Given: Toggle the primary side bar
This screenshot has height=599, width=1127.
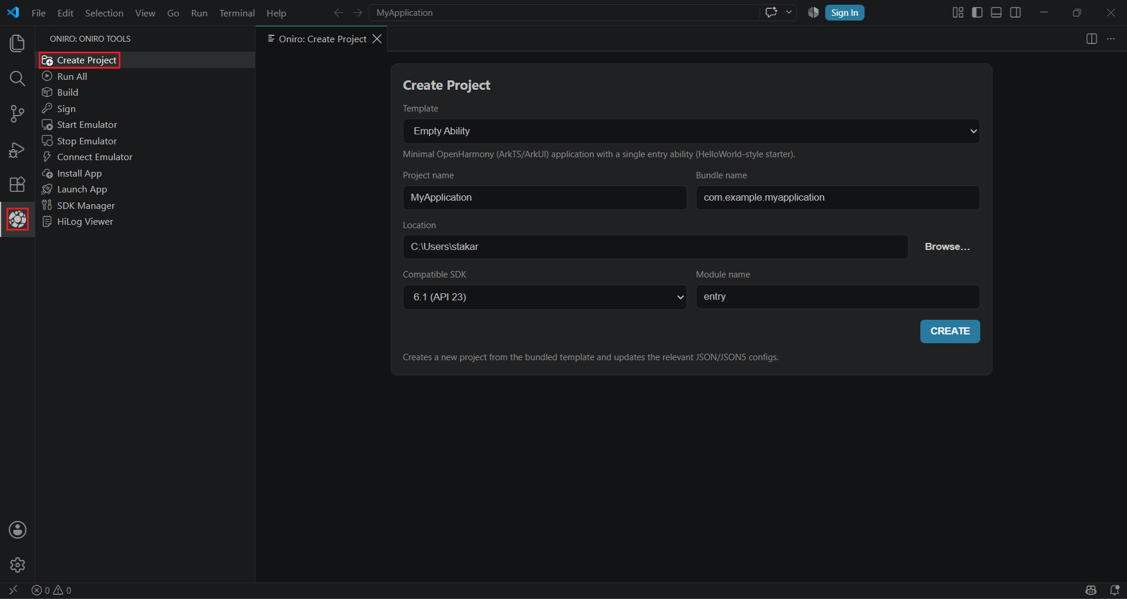Looking at the screenshot, I should click(x=977, y=12).
